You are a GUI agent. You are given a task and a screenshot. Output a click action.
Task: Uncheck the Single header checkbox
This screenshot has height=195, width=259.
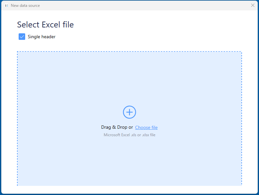tap(22, 37)
